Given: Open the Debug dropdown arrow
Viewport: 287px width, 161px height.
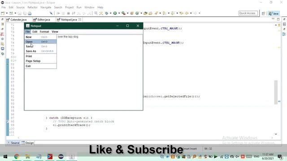Looking at the screenshot, I should (x=111, y=13).
